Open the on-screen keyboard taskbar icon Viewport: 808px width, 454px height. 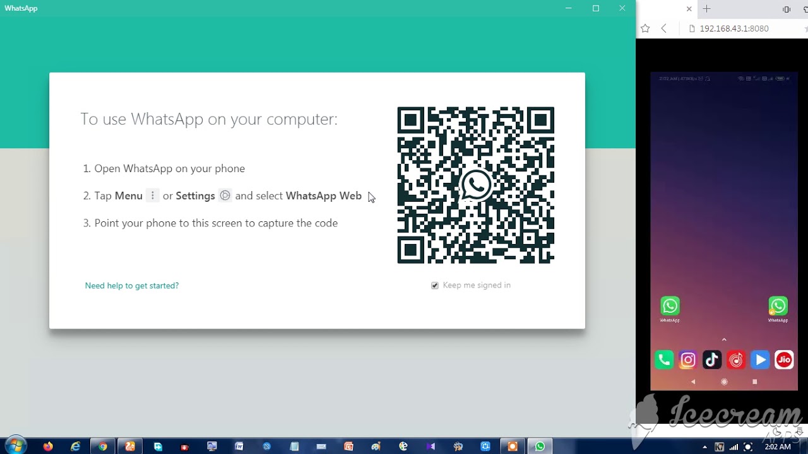tap(321, 446)
